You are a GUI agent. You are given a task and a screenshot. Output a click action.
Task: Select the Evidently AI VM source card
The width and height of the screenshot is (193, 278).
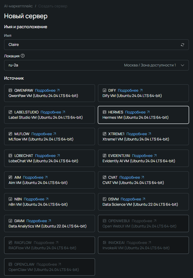click(143, 158)
